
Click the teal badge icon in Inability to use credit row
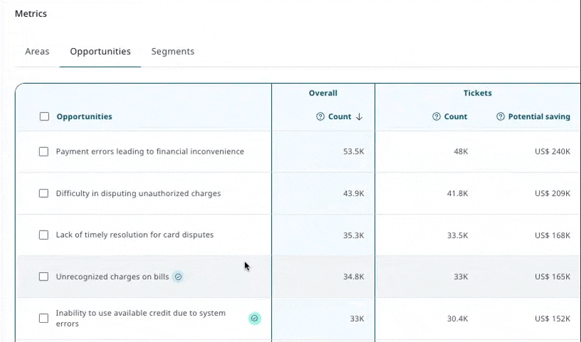255,318
